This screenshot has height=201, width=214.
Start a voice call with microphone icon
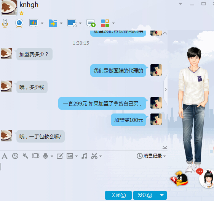pos(5,23)
